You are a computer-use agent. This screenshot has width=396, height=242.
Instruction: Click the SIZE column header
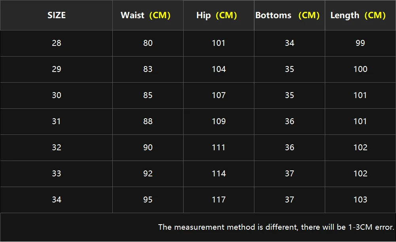point(57,15)
